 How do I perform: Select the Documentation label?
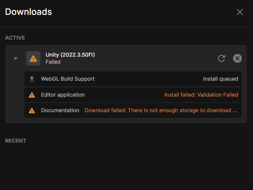pos(60,110)
